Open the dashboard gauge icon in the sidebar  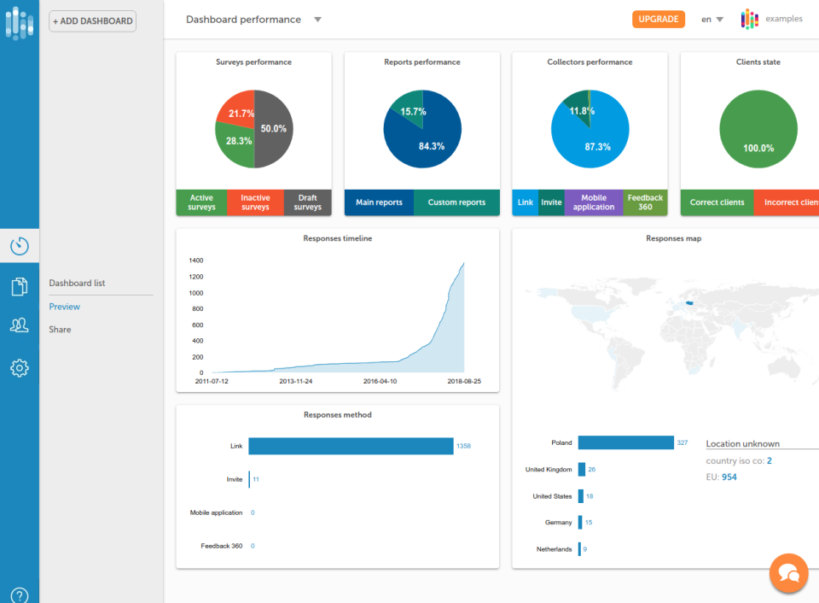pos(20,246)
